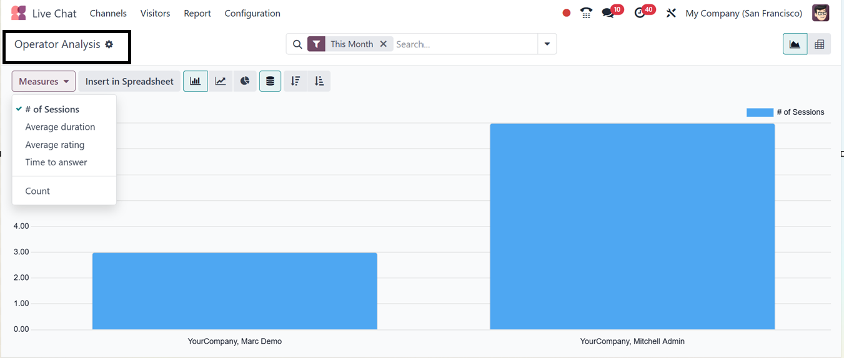Screen dimensions: 844x358
Task: Open the Report menu
Action: [x=197, y=13]
